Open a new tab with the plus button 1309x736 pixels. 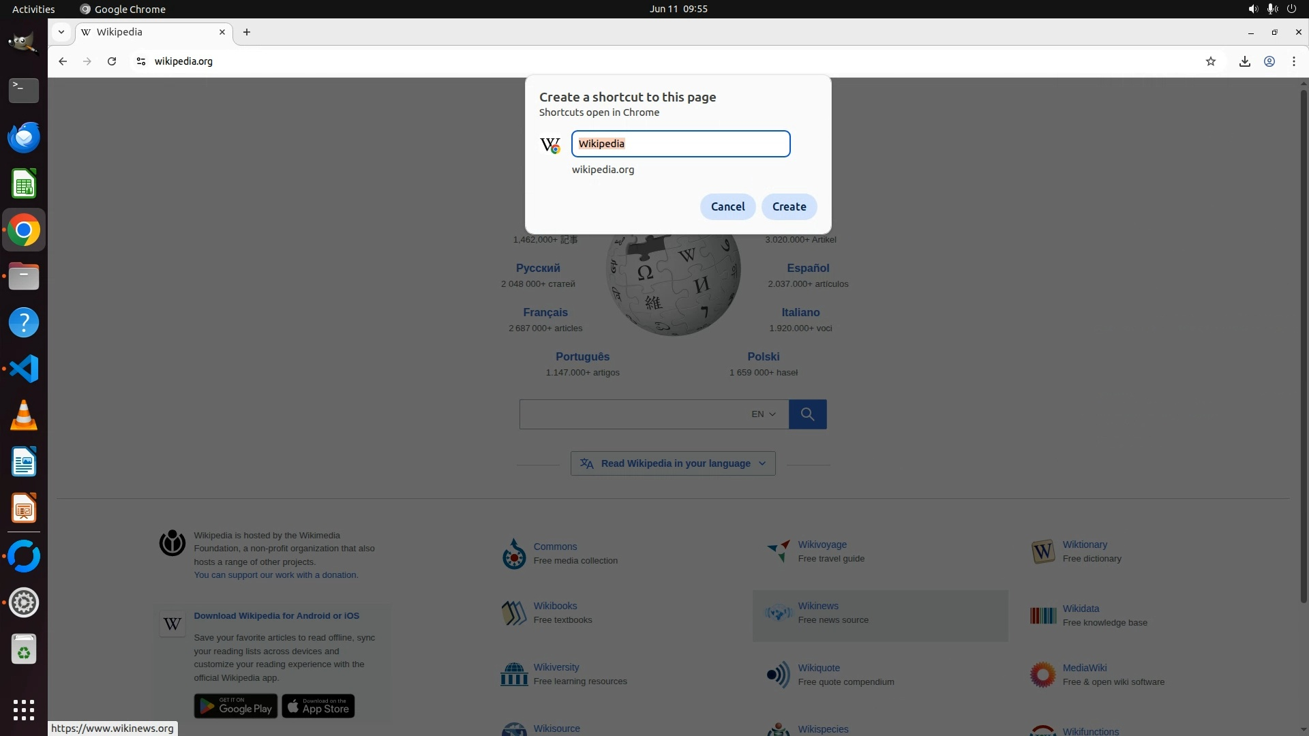coord(247,32)
